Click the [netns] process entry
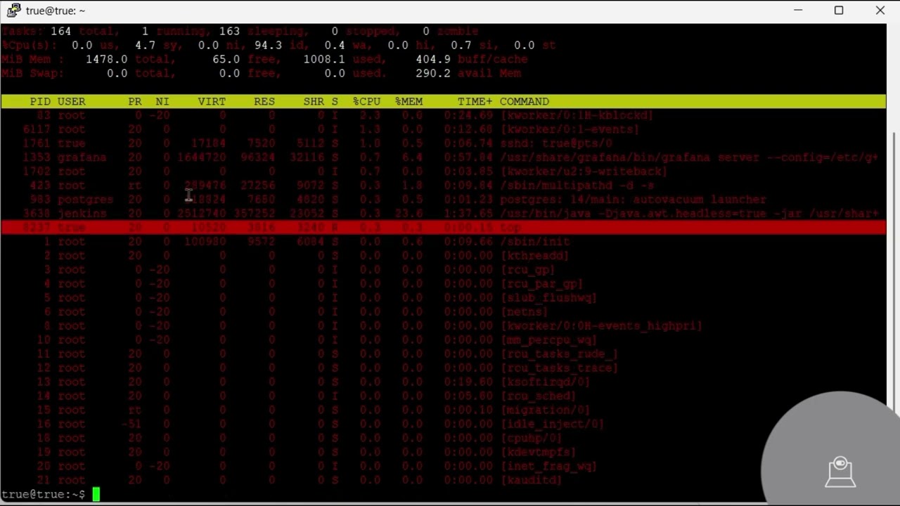This screenshot has height=506, width=900. 524,312
